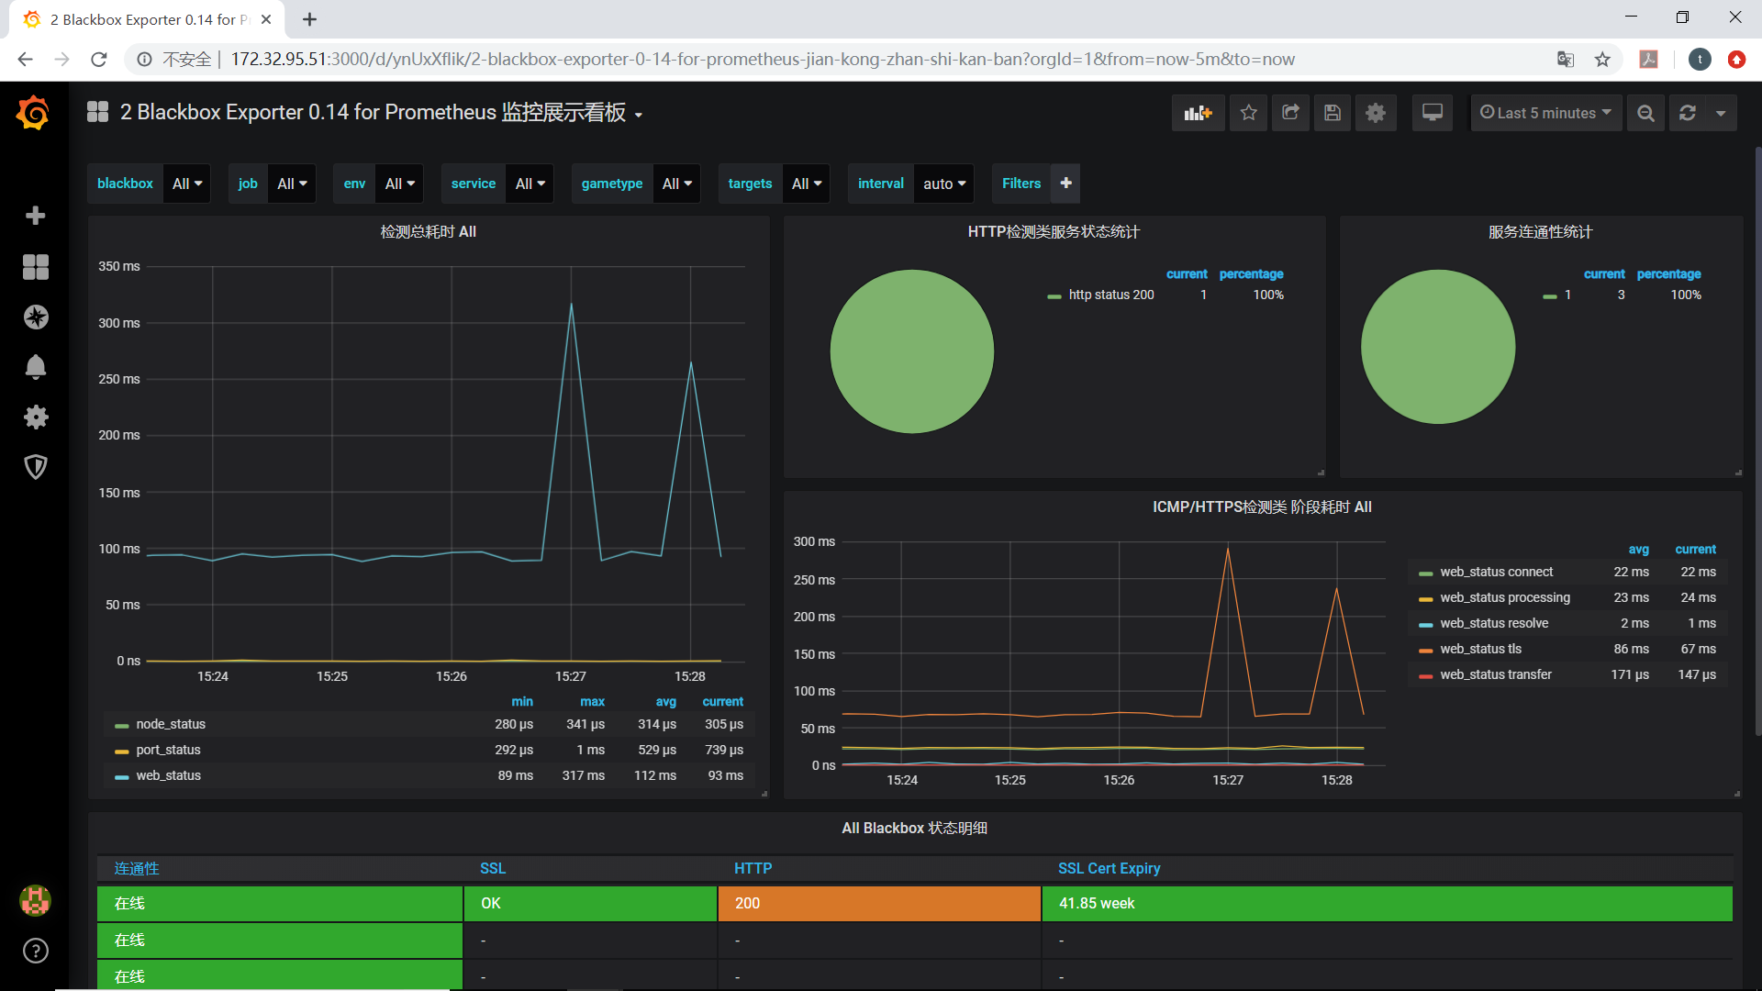
Task: Toggle web_status tls series in legend
Action: coord(1480,649)
